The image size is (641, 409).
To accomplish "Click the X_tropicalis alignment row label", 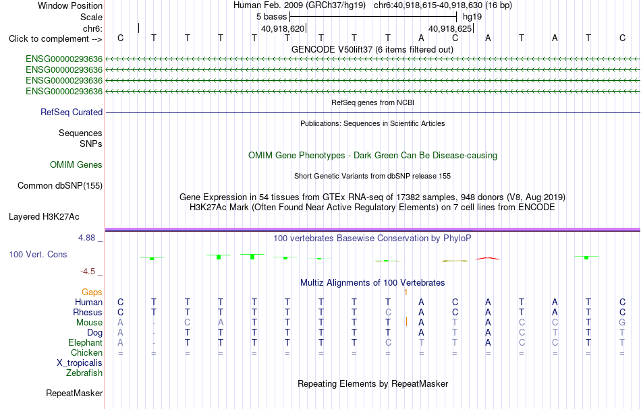I will (80, 363).
